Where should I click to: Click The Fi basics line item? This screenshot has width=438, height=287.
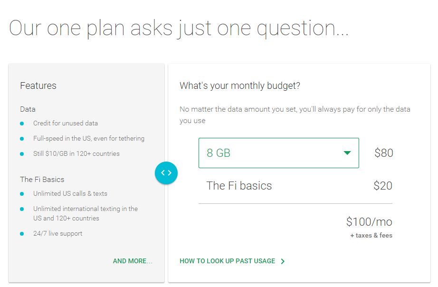239,185
